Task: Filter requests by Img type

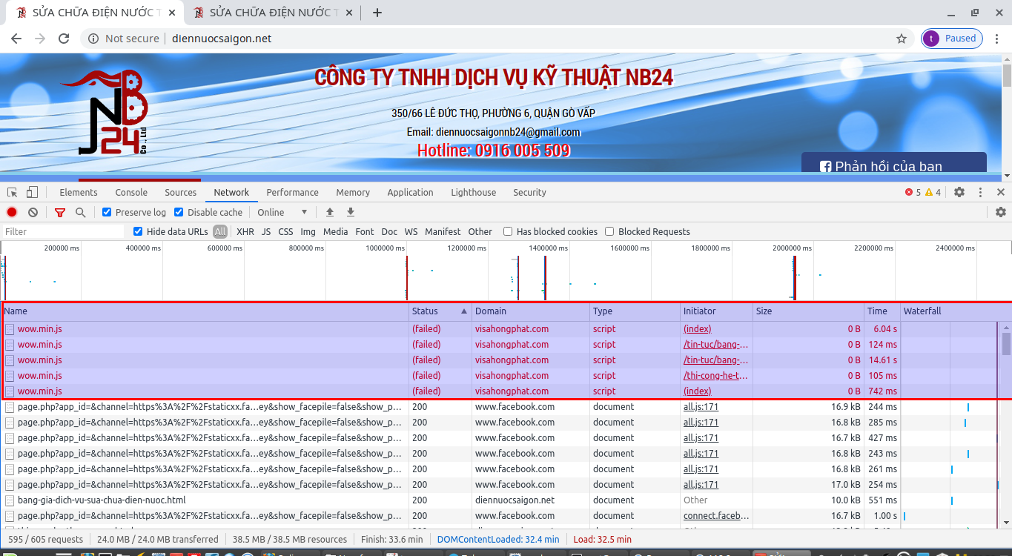Action: [x=308, y=231]
